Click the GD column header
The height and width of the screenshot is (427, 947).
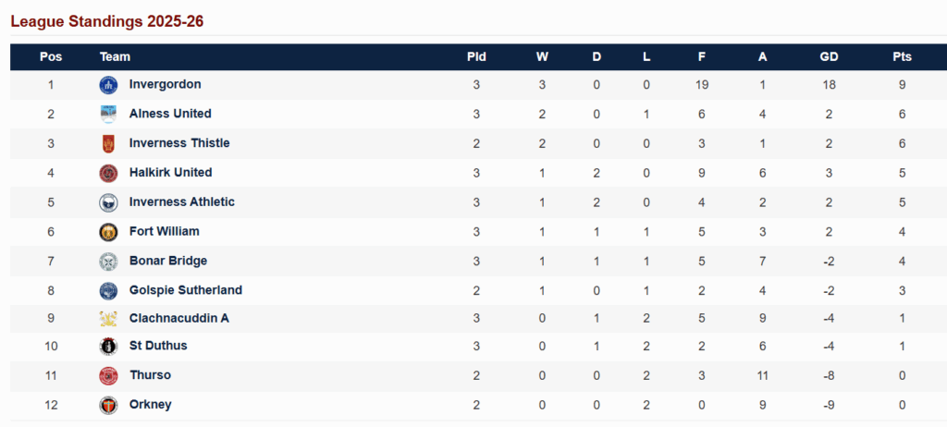829,56
